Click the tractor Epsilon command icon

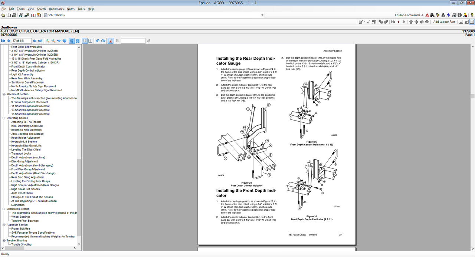pos(432,15)
